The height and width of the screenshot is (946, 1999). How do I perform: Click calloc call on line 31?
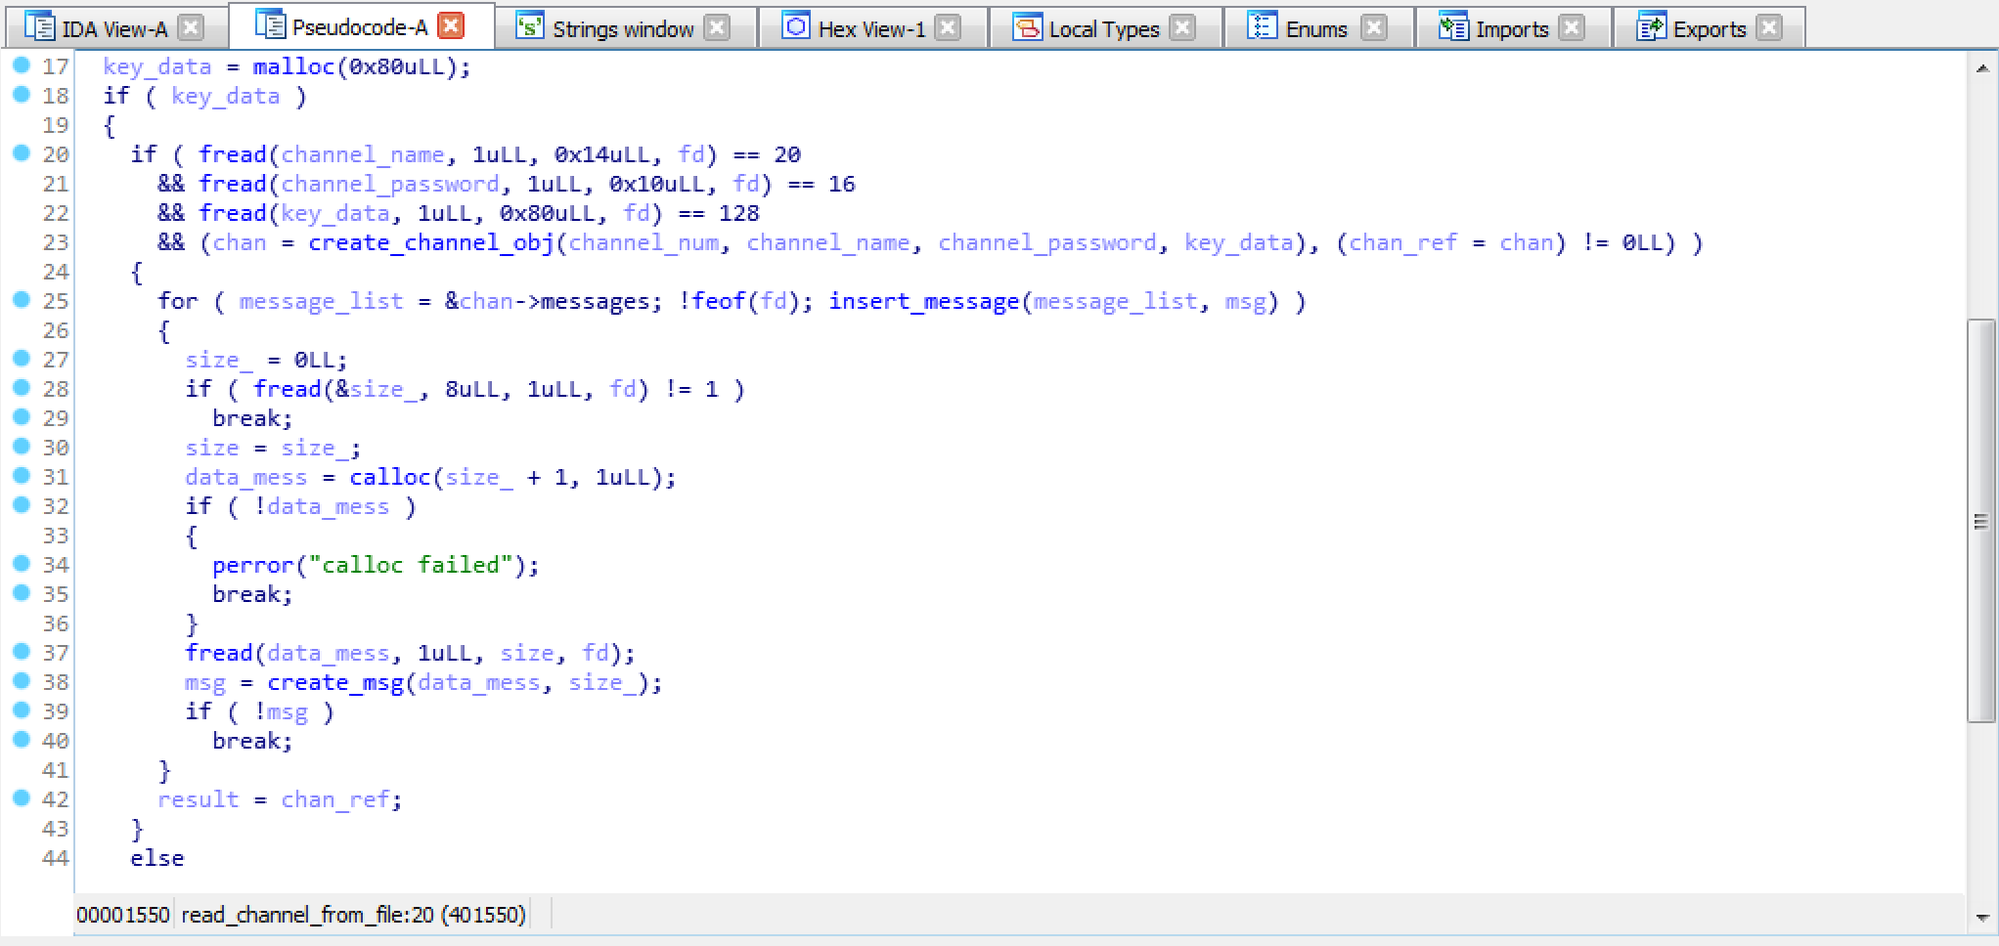pos(390,477)
